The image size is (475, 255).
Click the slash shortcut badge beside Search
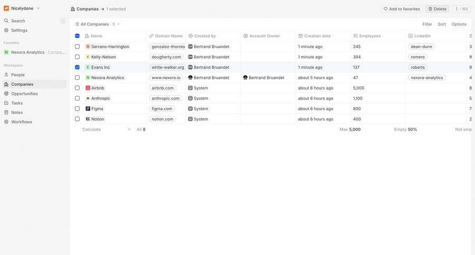click(63, 21)
